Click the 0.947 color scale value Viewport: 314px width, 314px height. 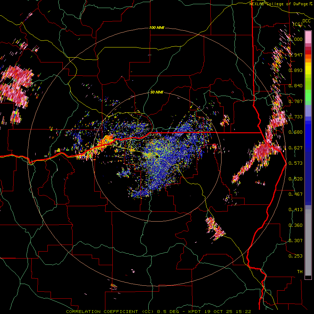pyautogui.click(x=296, y=55)
